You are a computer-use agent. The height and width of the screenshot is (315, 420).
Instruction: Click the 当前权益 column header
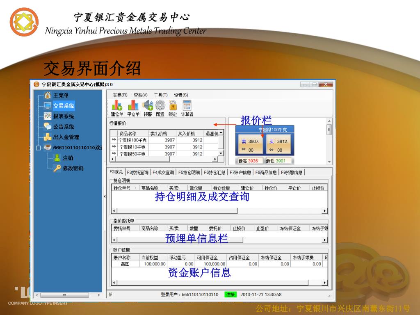coord(153,258)
